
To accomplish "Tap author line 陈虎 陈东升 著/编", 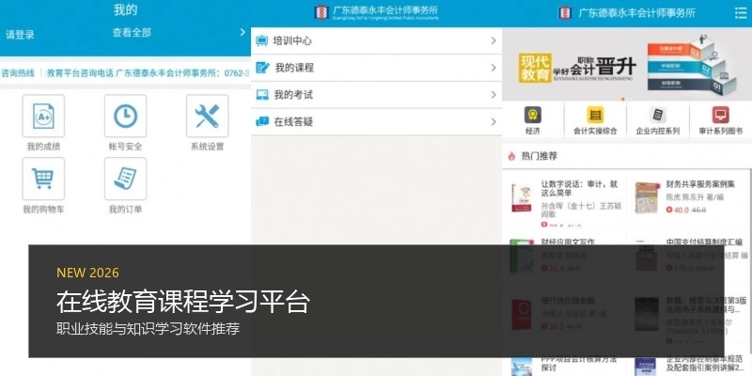I will [695, 197].
